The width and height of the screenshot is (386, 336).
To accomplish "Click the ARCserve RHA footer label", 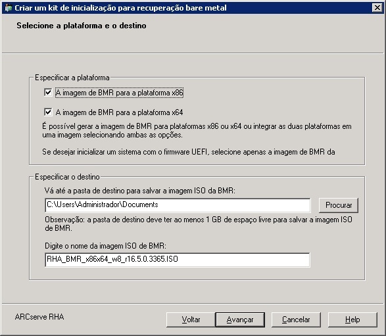I will click(x=39, y=317).
